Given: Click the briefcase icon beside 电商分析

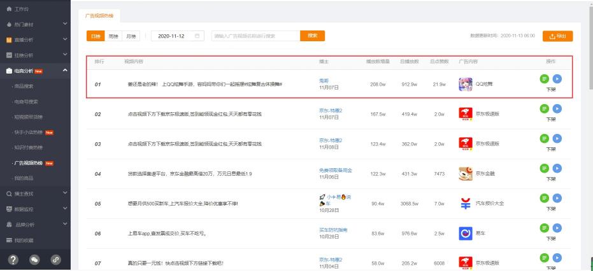Looking at the screenshot, I should coord(9,70).
